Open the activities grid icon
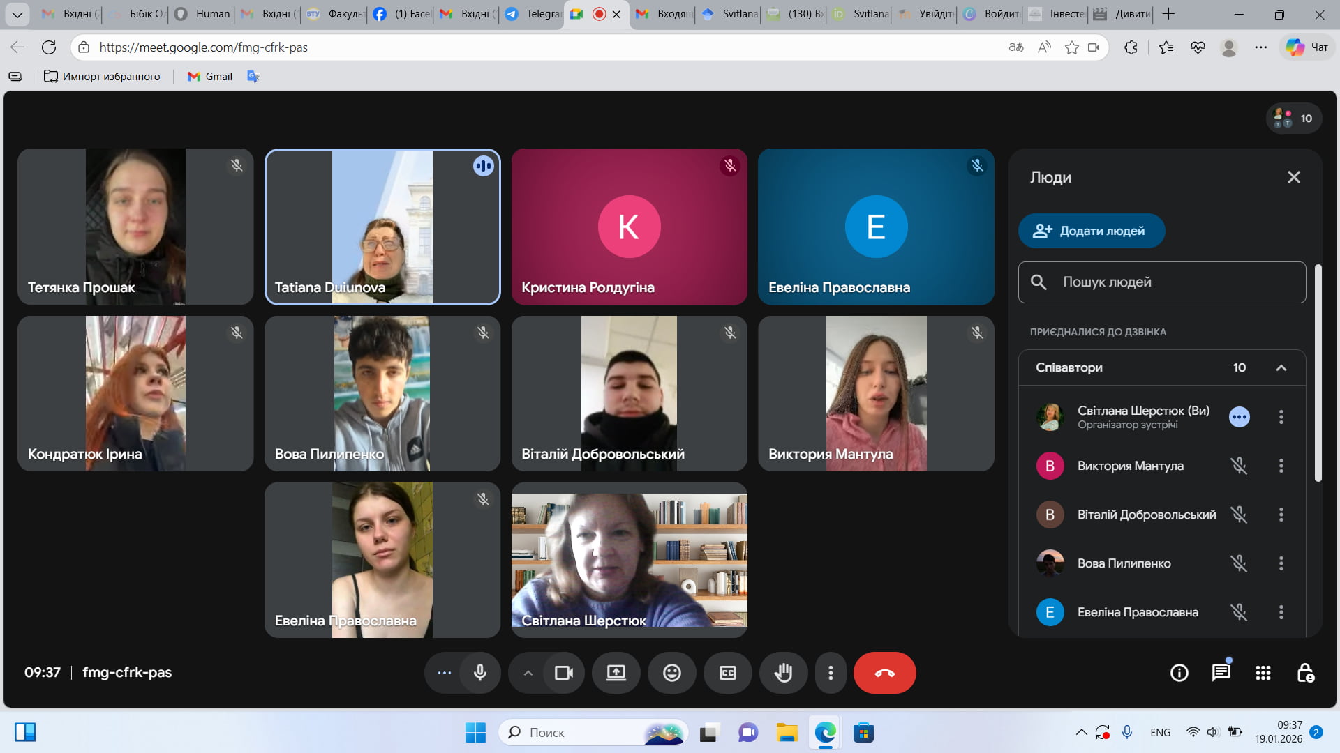 pos(1263,673)
